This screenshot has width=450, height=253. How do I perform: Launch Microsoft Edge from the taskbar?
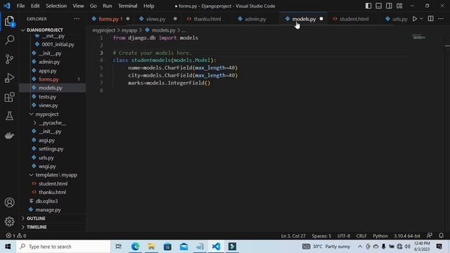(135, 247)
